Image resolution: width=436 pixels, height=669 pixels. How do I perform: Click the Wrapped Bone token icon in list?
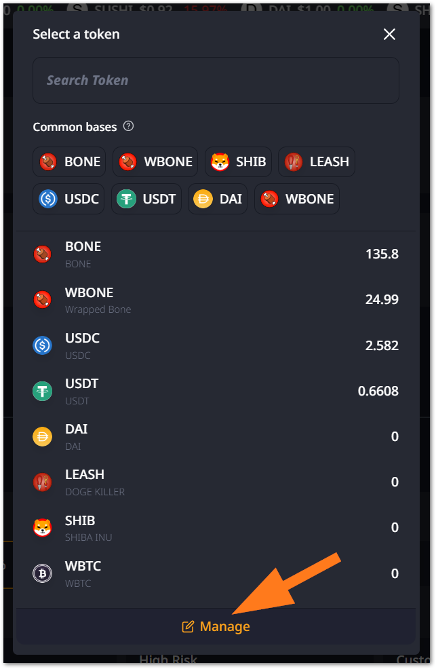(43, 300)
